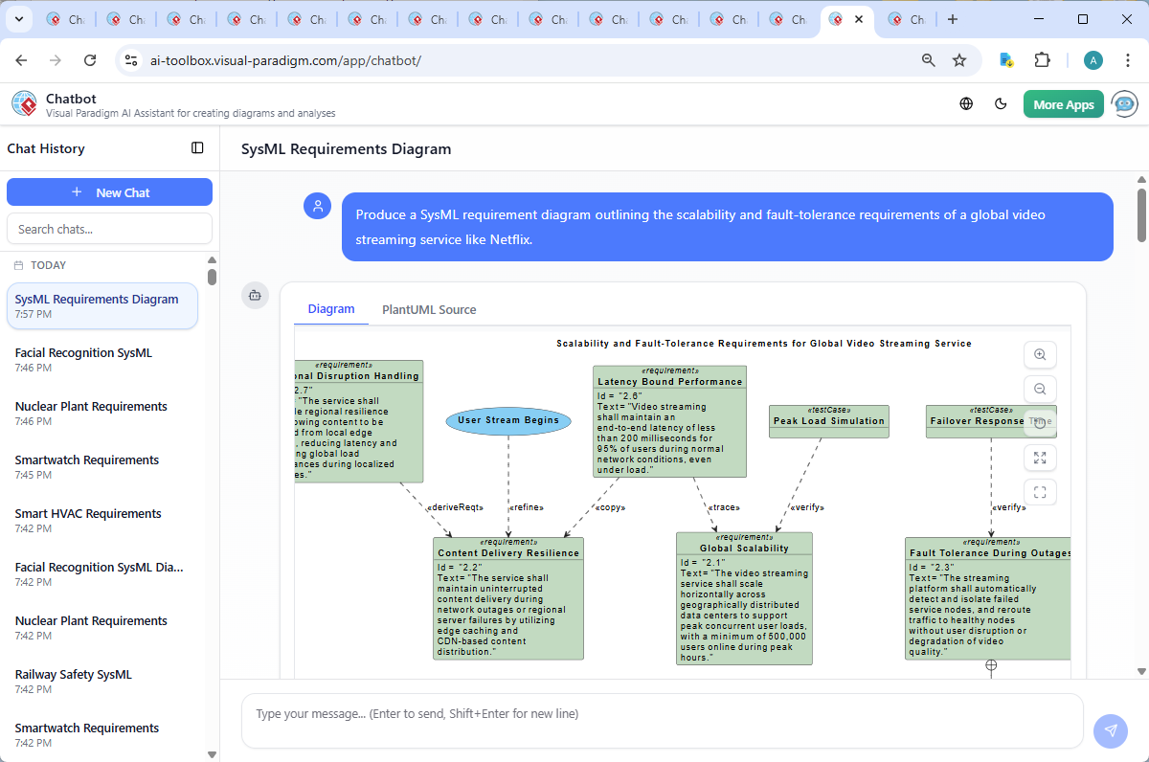Open the language globe icon in the header

[x=965, y=103]
